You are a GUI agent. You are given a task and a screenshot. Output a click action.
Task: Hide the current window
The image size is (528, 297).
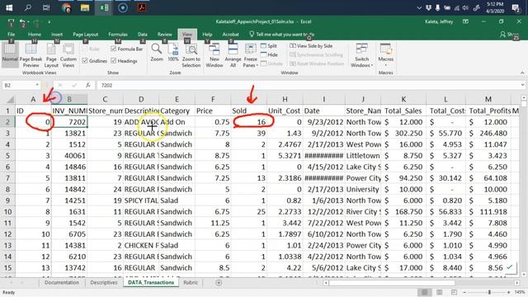pos(269,54)
